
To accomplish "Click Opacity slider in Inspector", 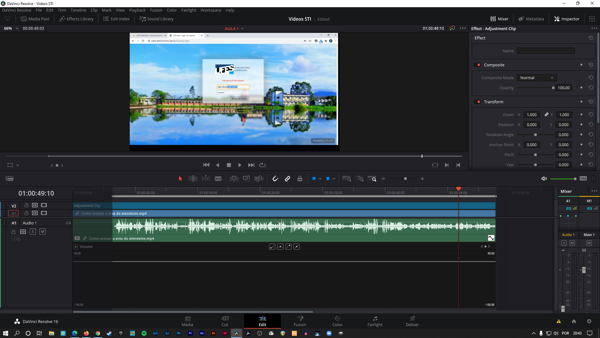I will point(536,88).
